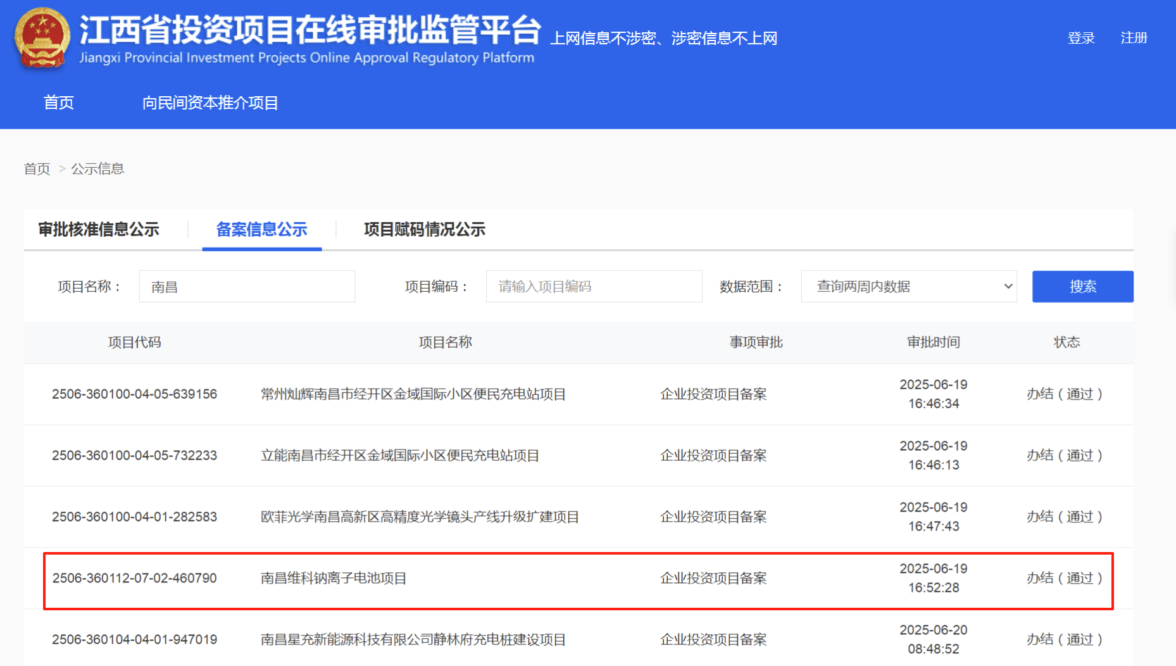1176x666 pixels.
Task: Switch to 项目赋码情况公示 tab
Action: click(425, 229)
